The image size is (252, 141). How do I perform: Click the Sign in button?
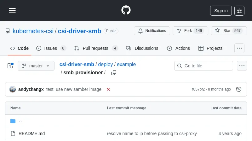click(x=221, y=10)
